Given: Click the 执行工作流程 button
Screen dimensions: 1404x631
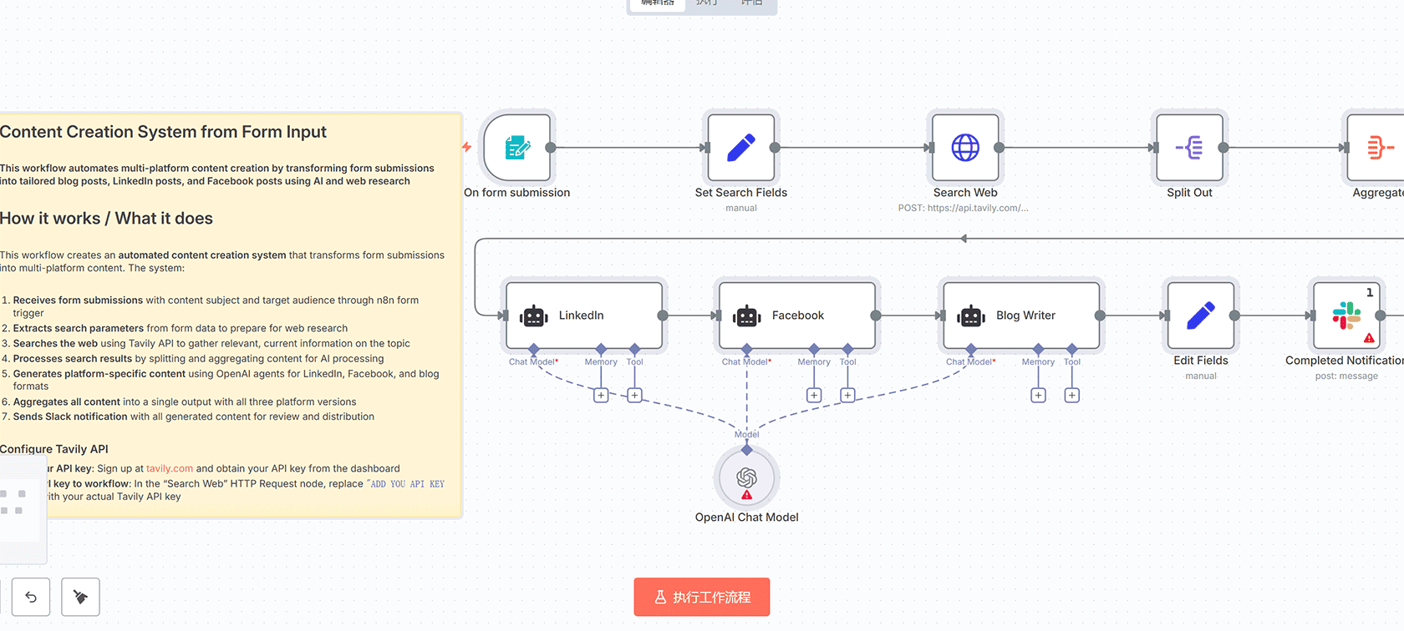Looking at the screenshot, I should coord(702,597).
